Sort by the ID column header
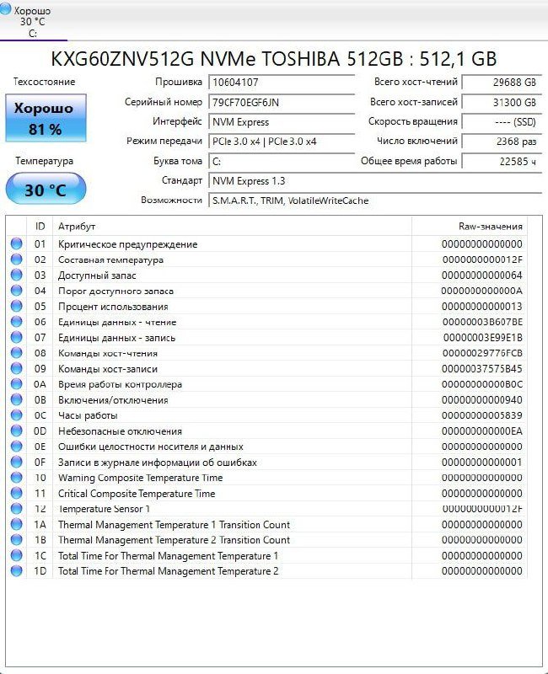 [40, 227]
